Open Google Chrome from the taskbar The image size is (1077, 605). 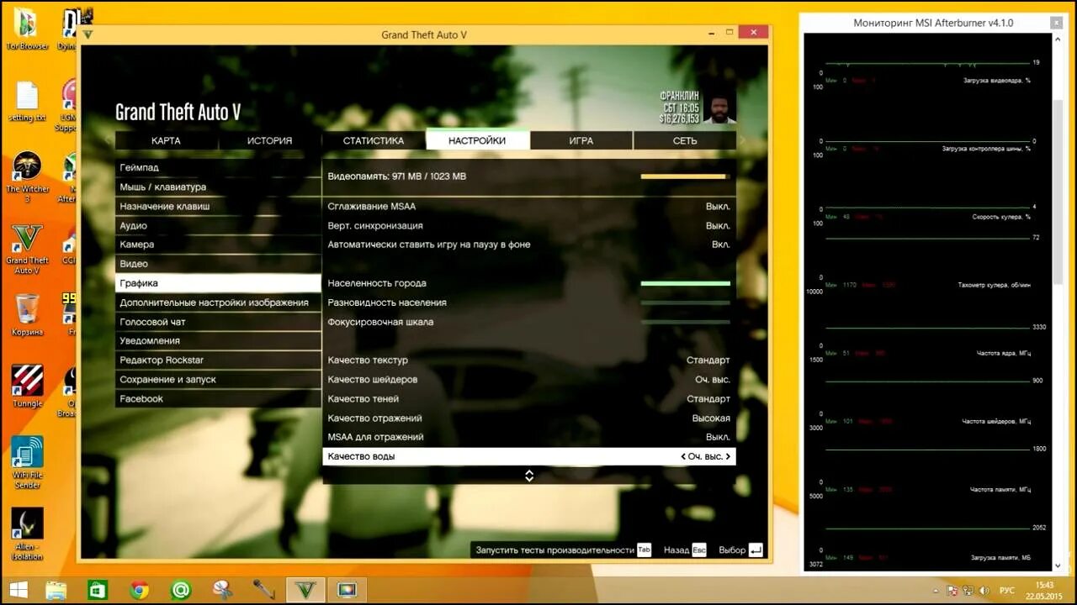140,589
